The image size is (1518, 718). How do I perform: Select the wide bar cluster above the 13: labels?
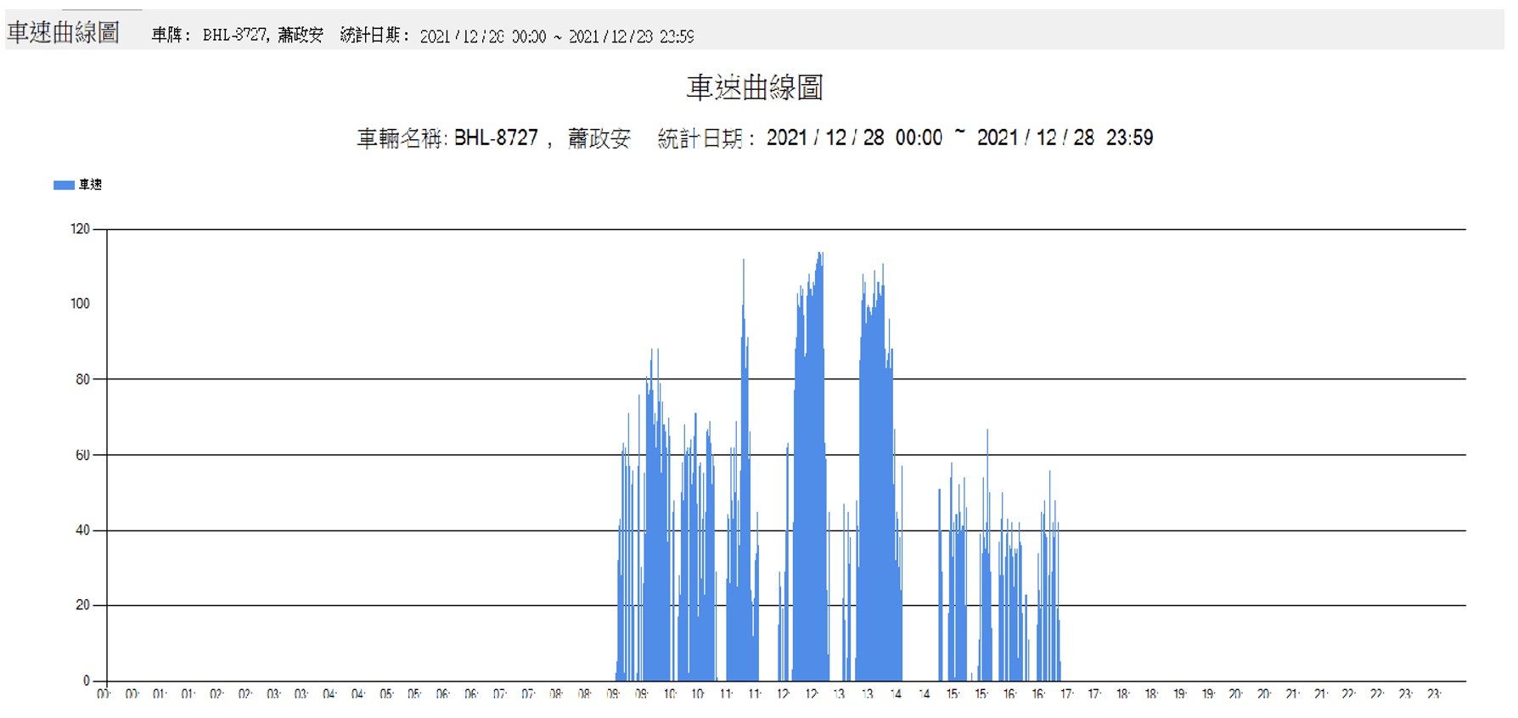(876, 467)
